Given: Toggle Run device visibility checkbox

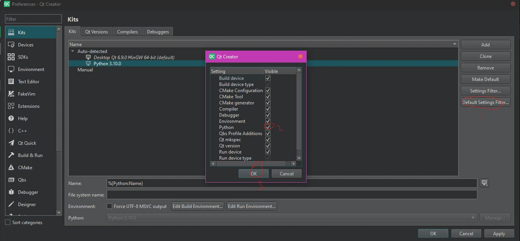Looking at the screenshot, I should [268, 152].
